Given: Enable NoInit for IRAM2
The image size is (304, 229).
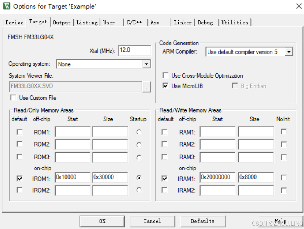Looking at the screenshot, I should click(x=284, y=190).
